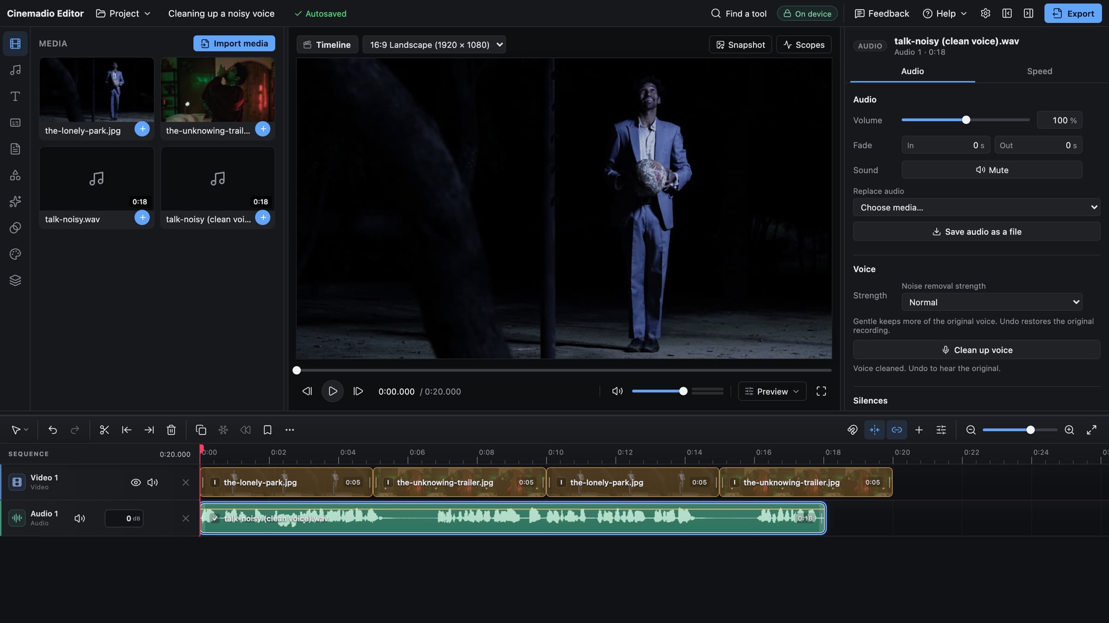
Task: Click the Timeline tab button
Action: click(327, 45)
